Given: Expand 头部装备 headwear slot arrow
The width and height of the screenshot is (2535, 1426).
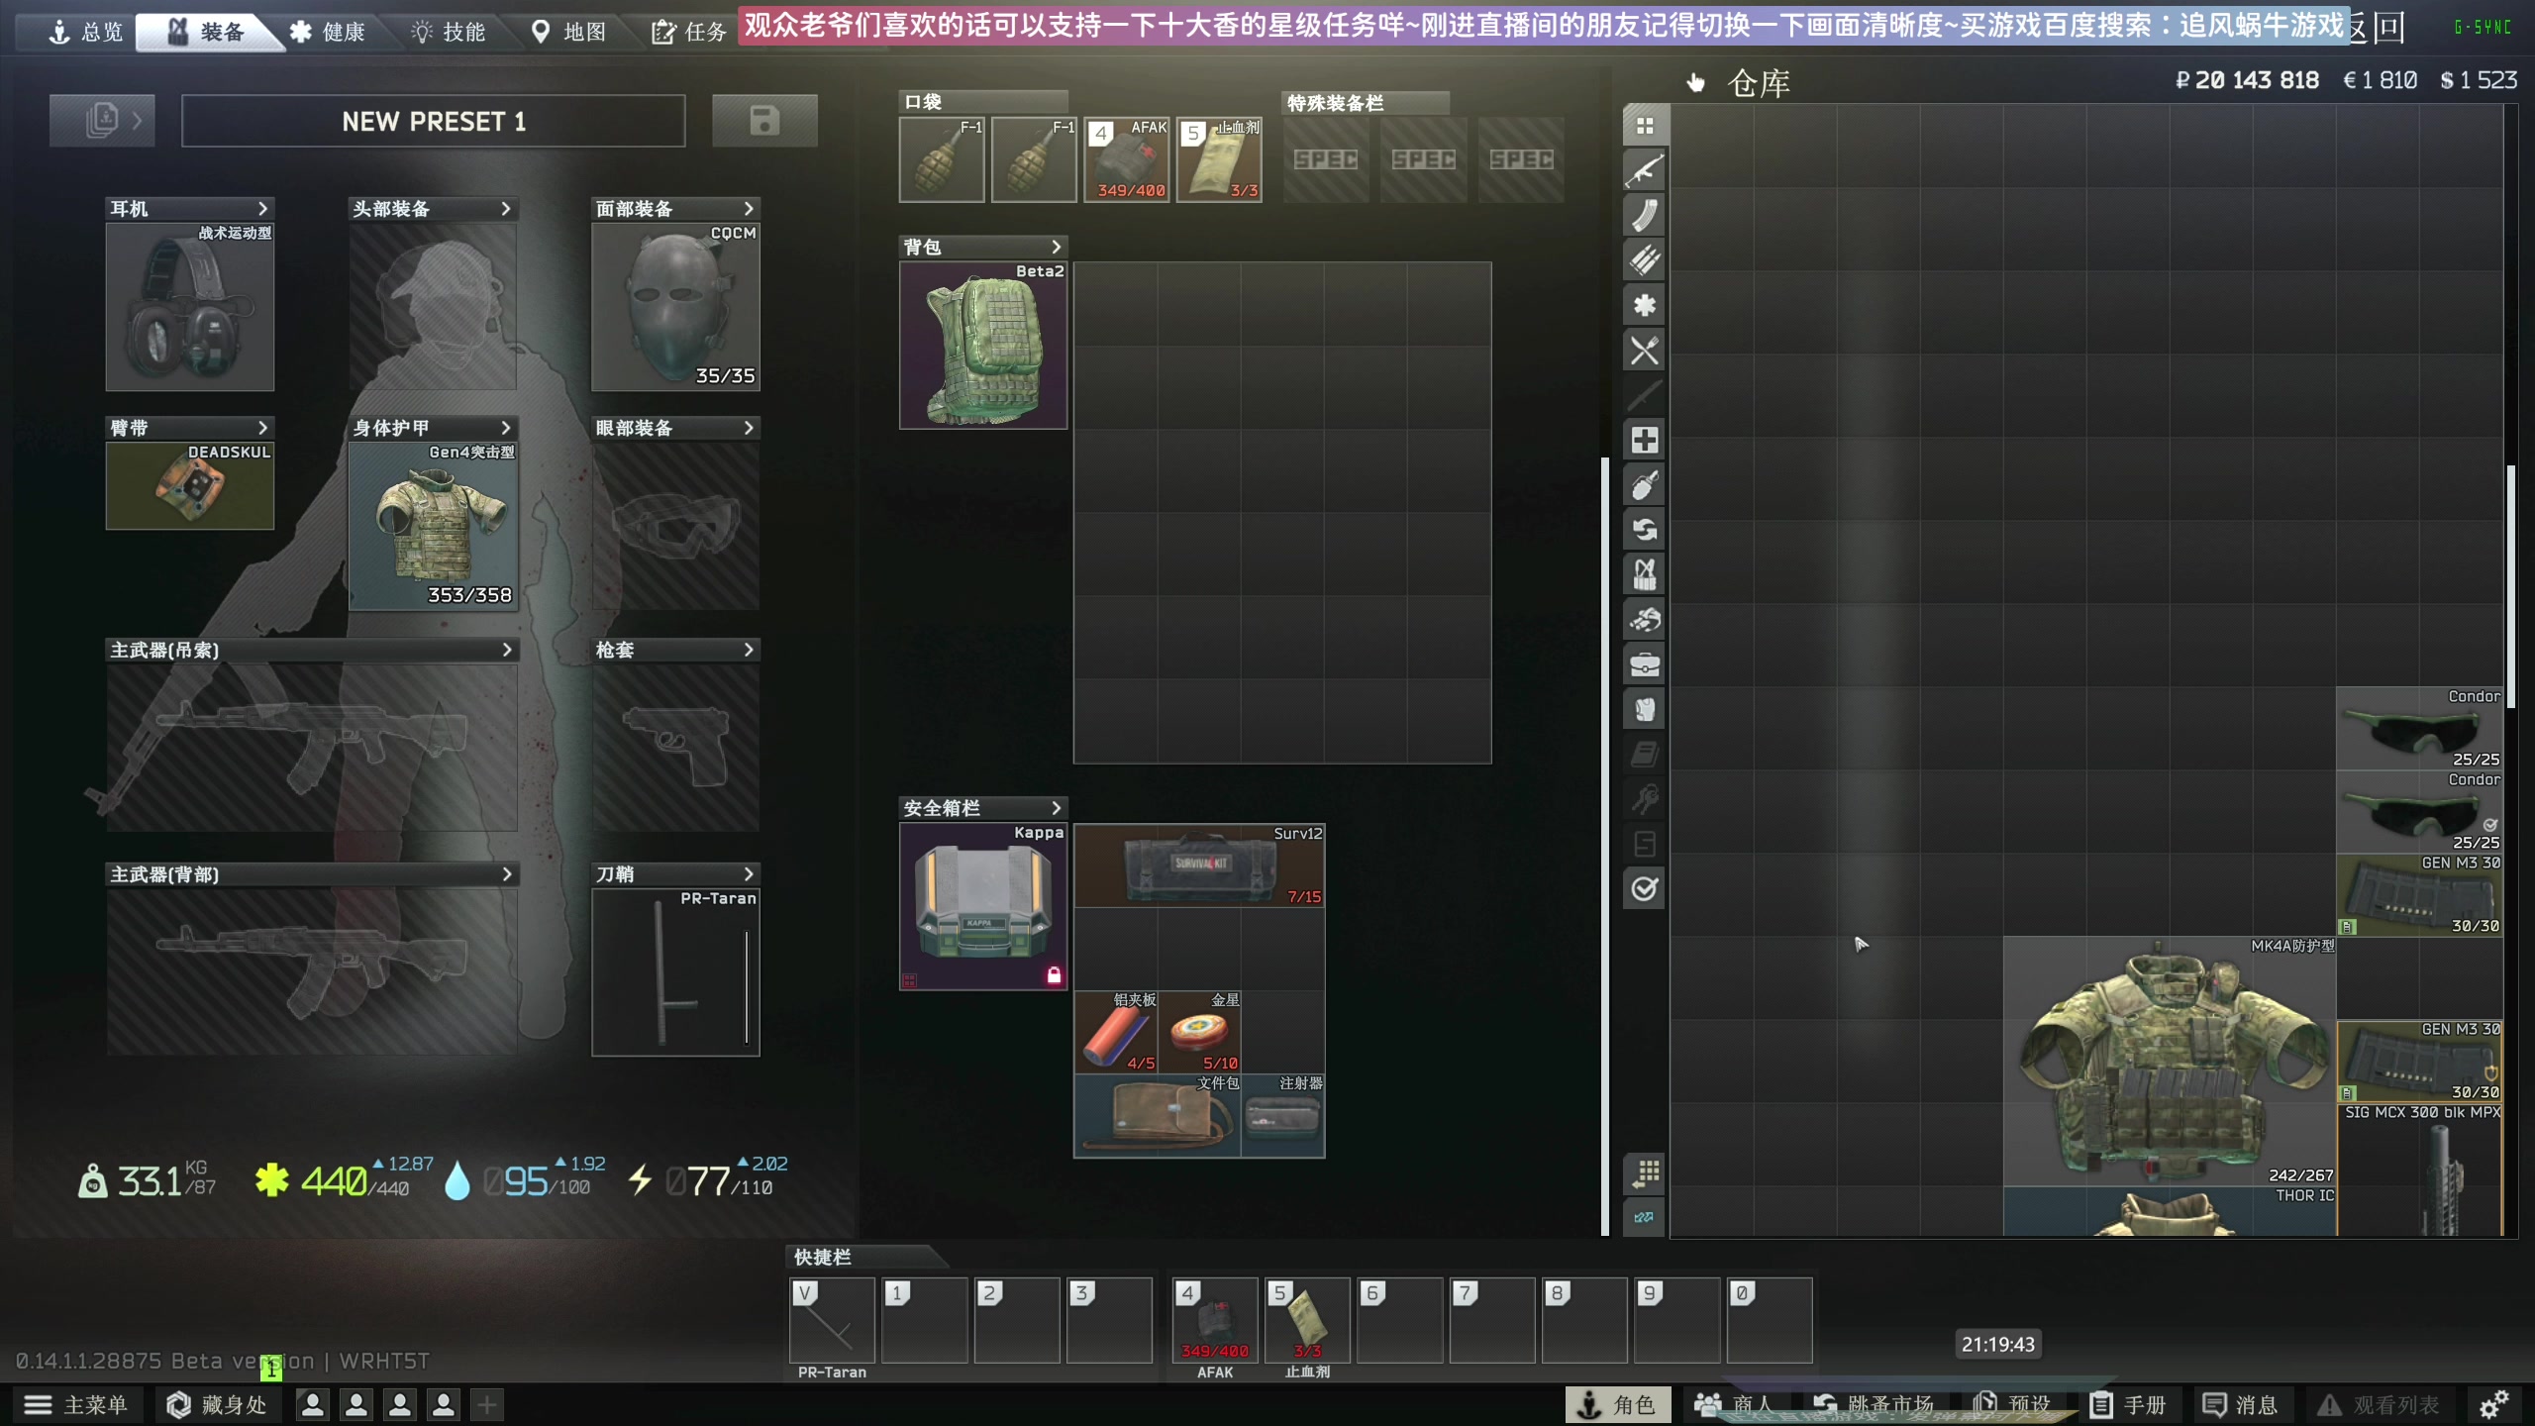Looking at the screenshot, I should pos(505,209).
